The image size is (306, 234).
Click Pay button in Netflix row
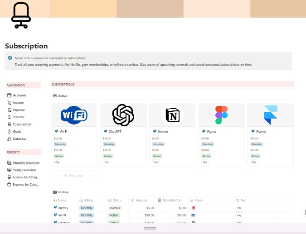[x=239, y=208]
